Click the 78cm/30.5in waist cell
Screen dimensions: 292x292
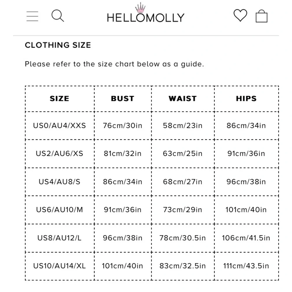(x=183, y=238)
